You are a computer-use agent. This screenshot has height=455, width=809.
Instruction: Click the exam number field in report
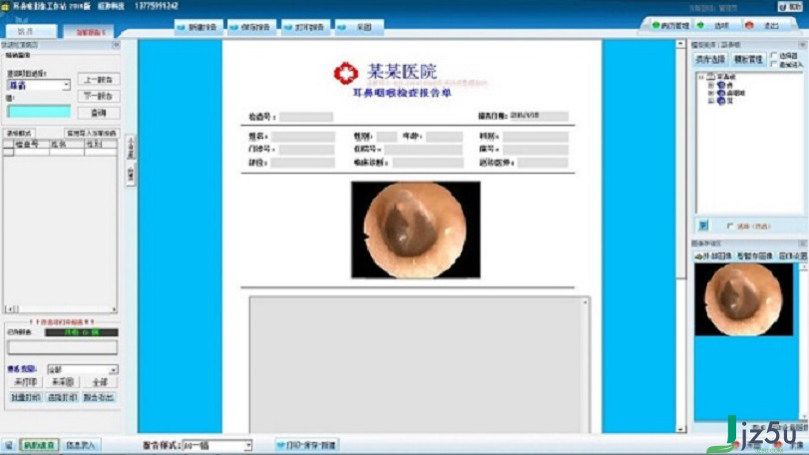coord(306,117)
